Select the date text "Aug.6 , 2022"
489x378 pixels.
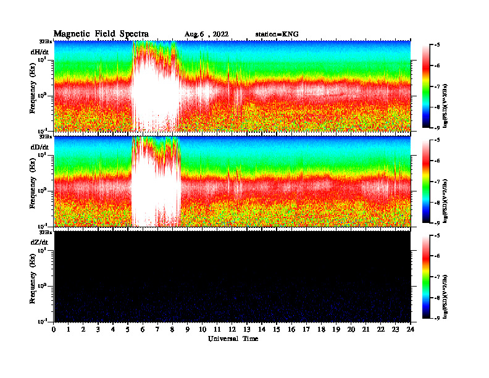[206, 35]
